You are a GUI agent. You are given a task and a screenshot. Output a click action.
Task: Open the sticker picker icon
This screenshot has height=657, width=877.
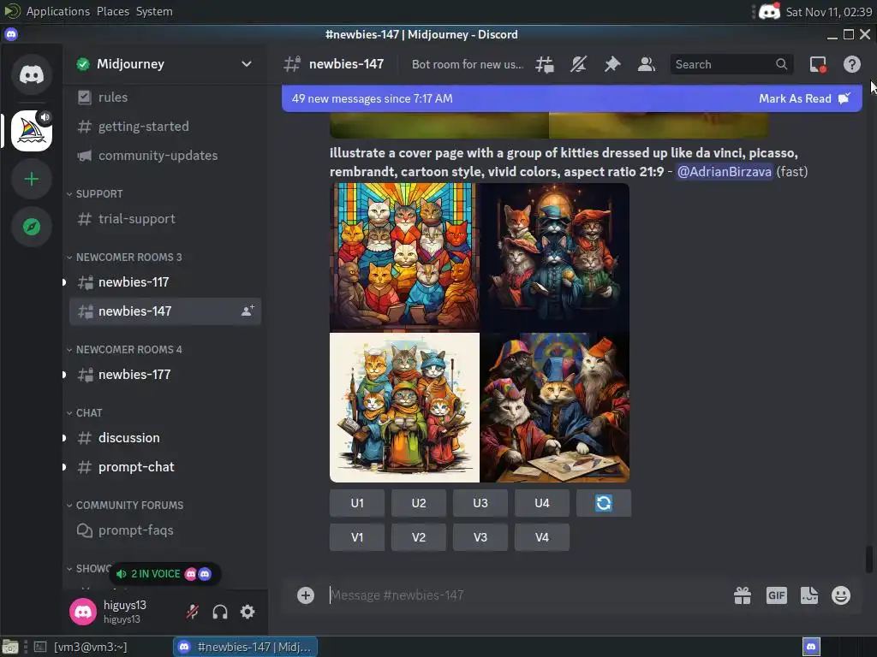[808, 595]
